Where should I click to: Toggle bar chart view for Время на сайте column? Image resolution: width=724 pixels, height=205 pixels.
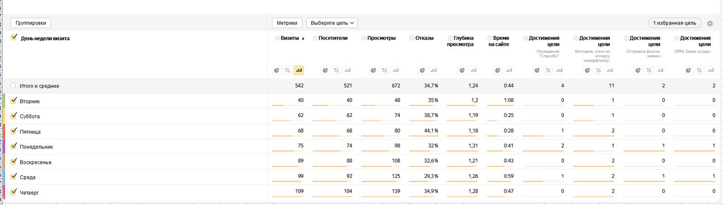[x=509, y=70]
